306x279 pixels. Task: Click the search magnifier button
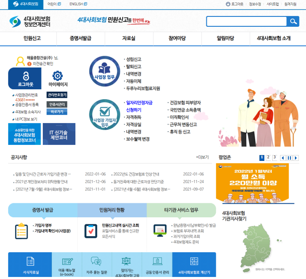click(x=293, y=21)
